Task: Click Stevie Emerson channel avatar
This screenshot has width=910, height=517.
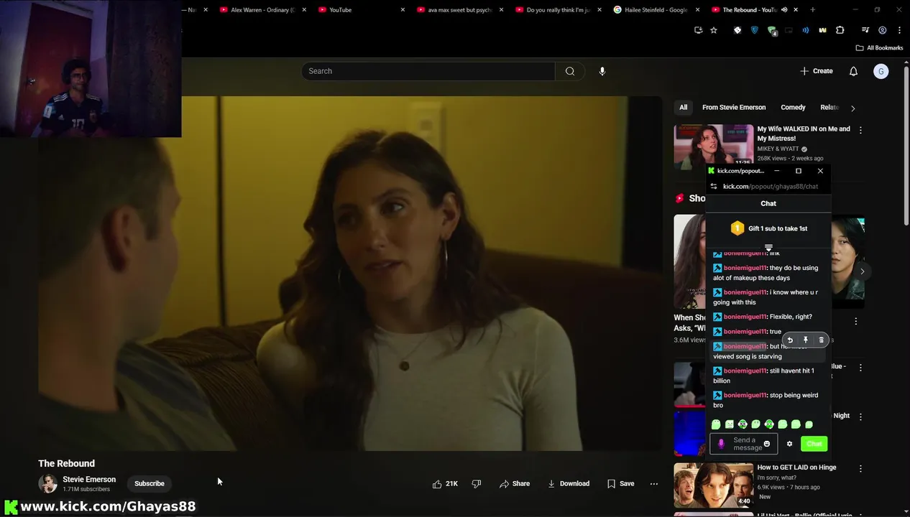Action: (47, 484)
